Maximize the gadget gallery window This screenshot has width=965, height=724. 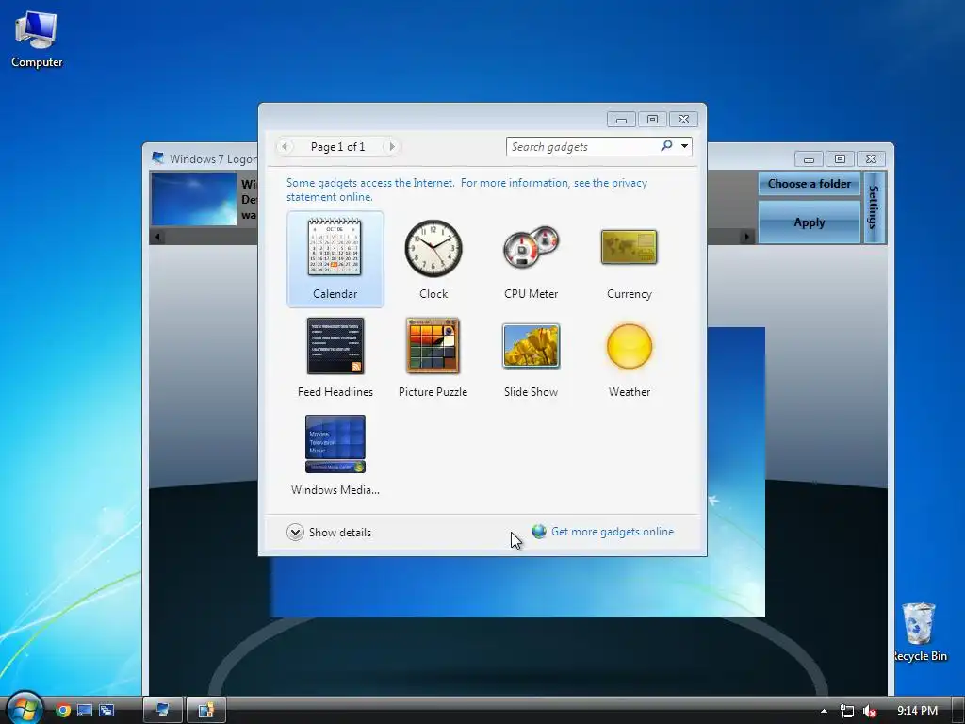click(x=652, y=120)
